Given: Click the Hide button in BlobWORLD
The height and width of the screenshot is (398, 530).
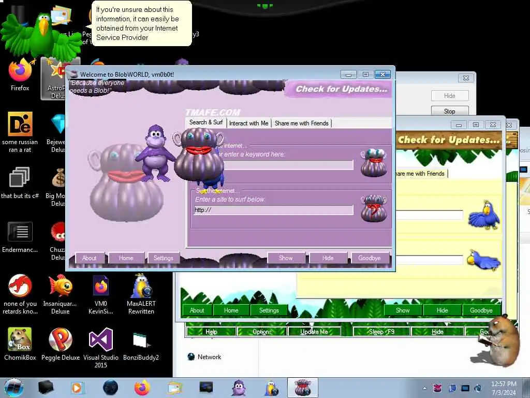Looking at the screenshot, I should (x=328, y=258).
